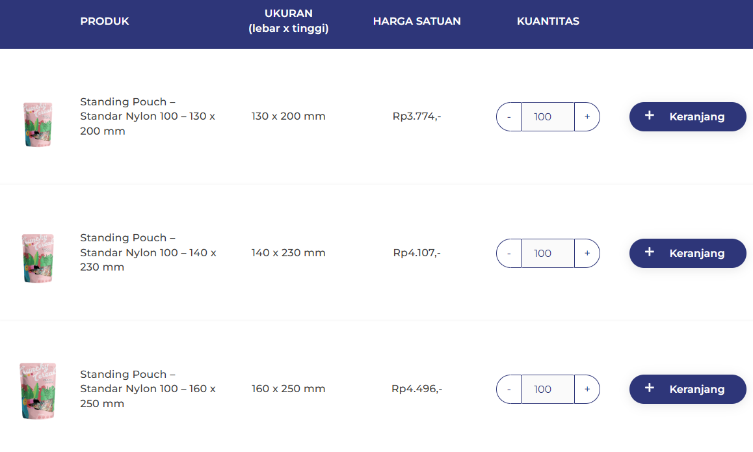
Task: Decrease quantity for 140 x 230 mm pouch
Action: 509,253
